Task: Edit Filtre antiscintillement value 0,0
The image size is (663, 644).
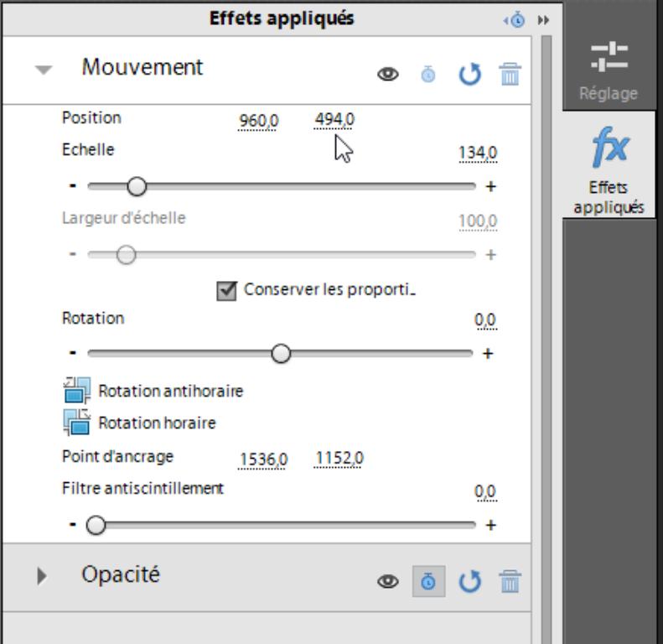Action: [x=485, y=492]
